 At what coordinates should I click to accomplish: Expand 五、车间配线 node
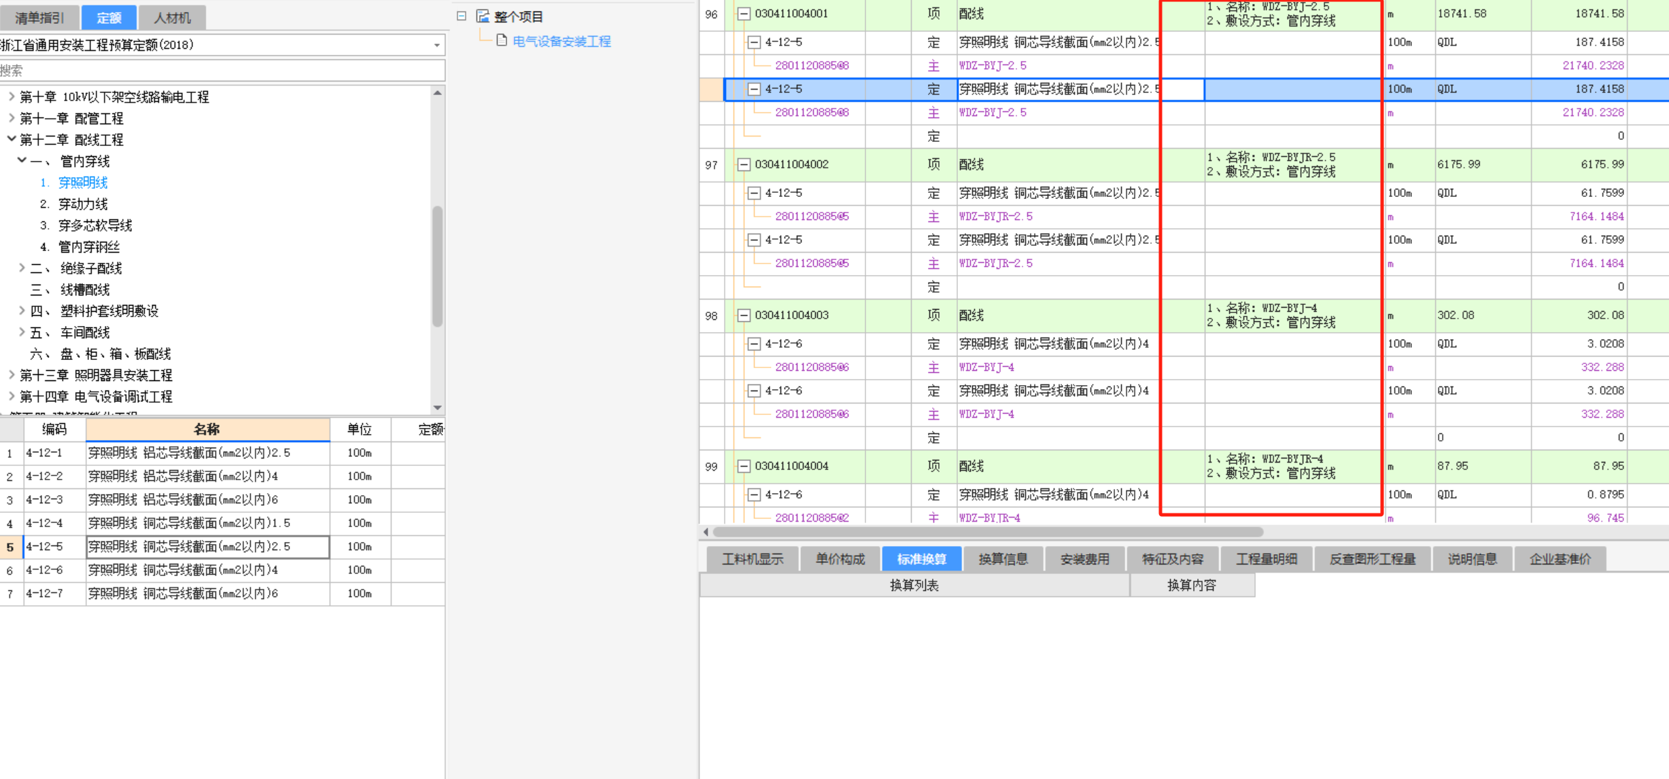click(22, 332)
